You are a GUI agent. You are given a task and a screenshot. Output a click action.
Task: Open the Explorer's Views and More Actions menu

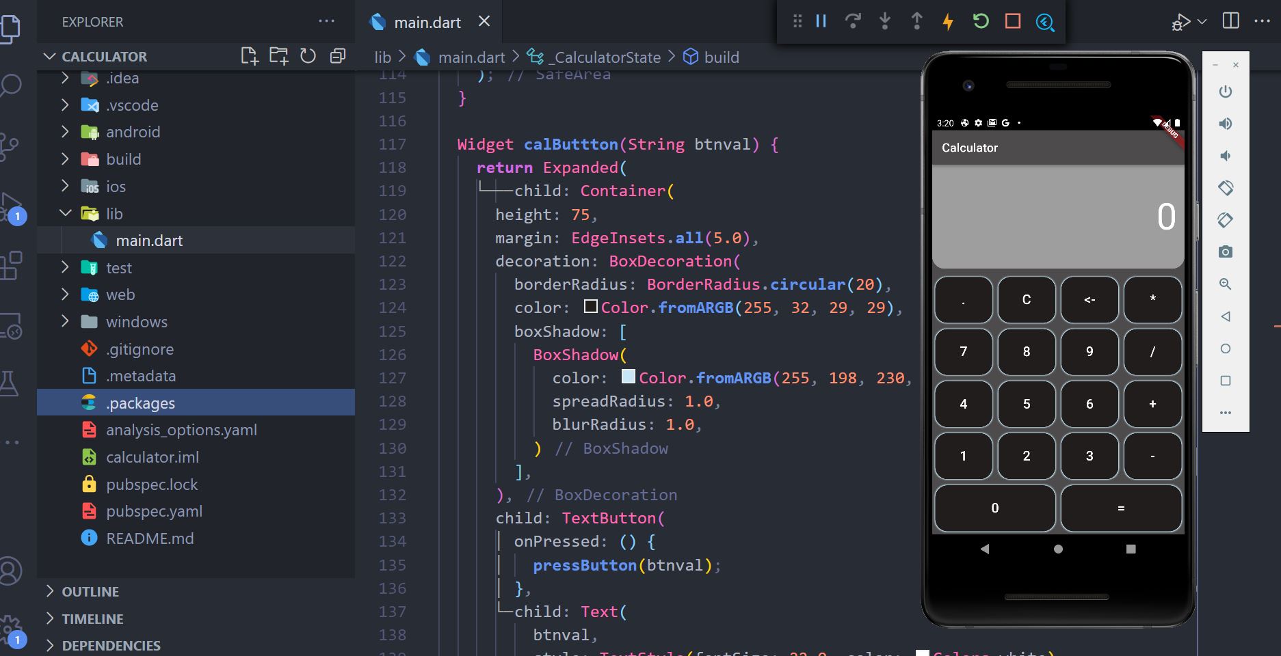[326, 21]
